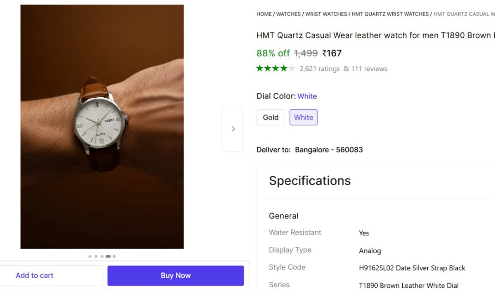Click the Add to cart button
This screenshot has width=495, height=293.
coord(35,275)
